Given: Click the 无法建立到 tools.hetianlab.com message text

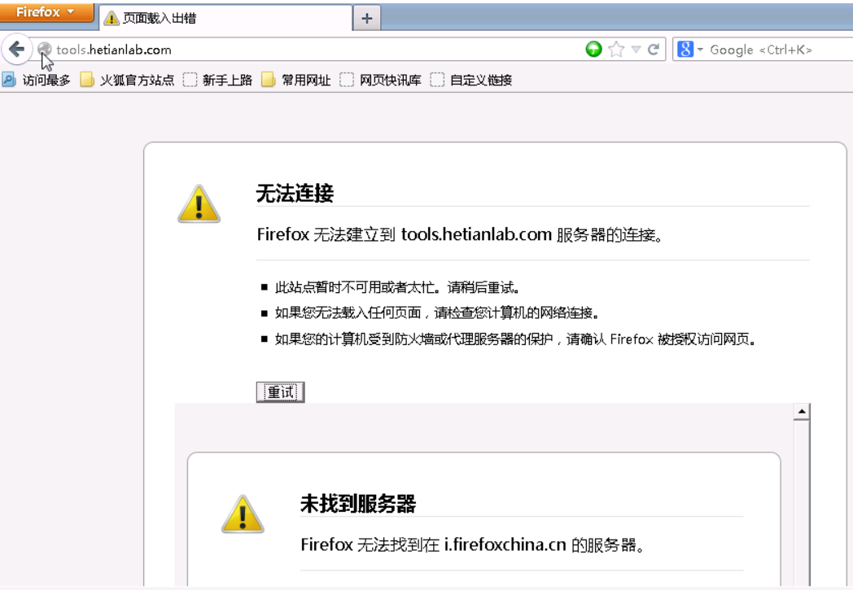Looking at the screenshot, I should [460, 234].
